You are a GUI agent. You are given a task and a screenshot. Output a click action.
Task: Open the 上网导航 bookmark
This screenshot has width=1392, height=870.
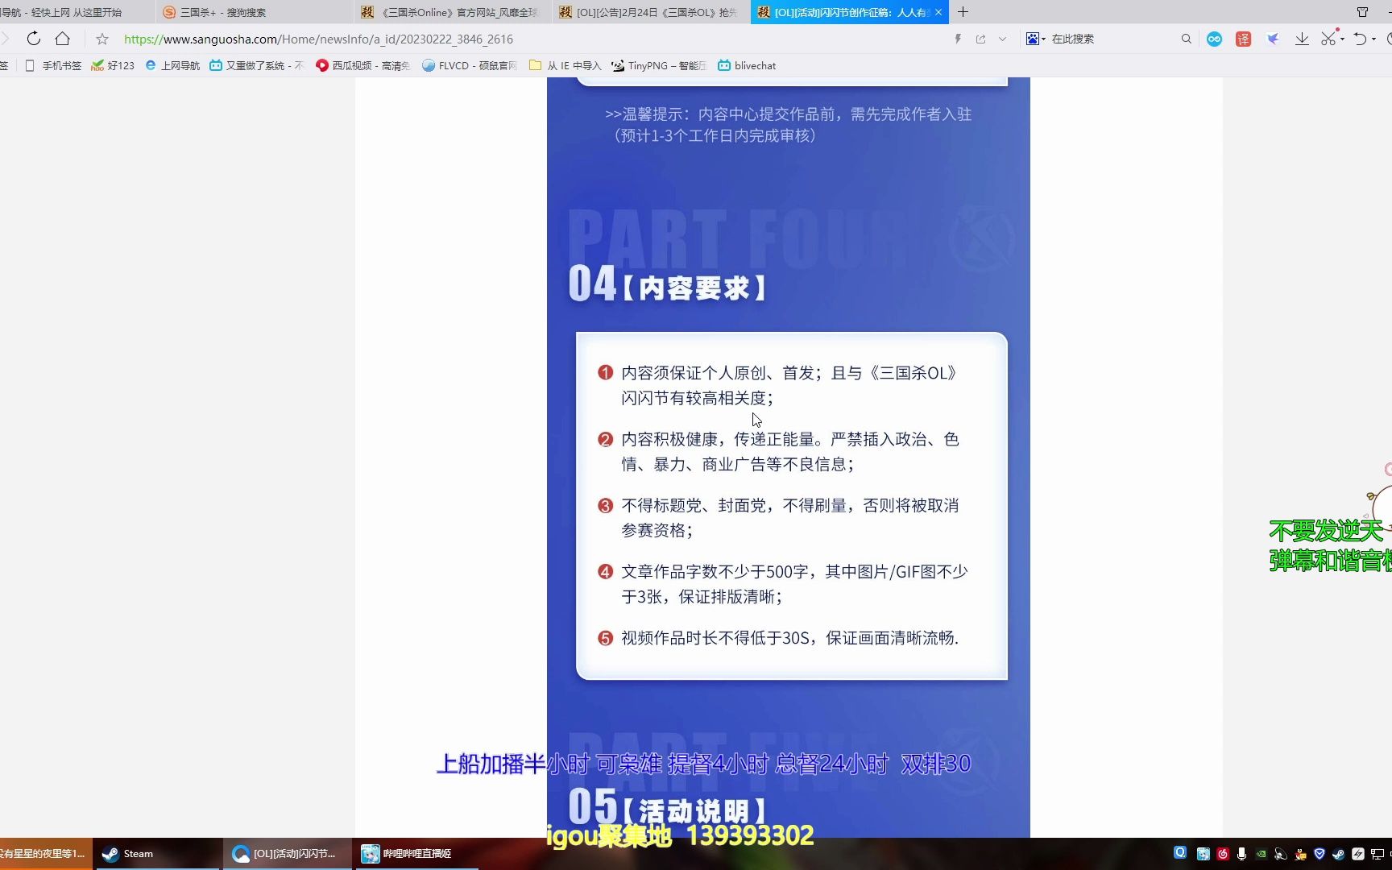172,66
